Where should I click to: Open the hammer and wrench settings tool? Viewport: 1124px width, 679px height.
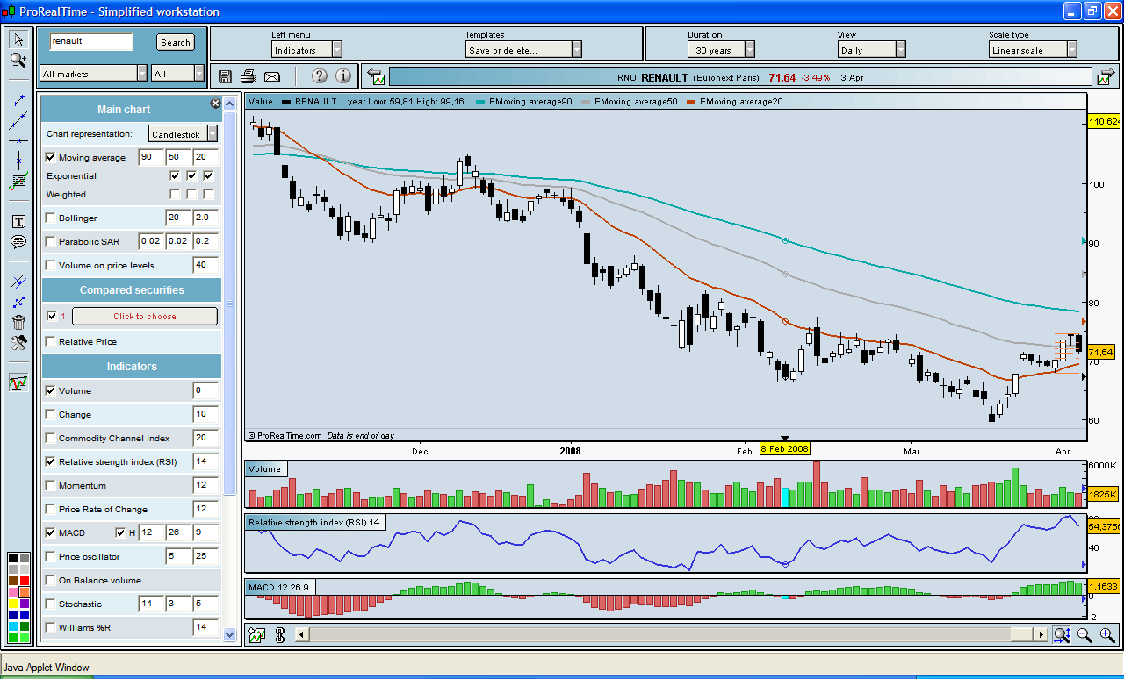click(x=18, y=342)
